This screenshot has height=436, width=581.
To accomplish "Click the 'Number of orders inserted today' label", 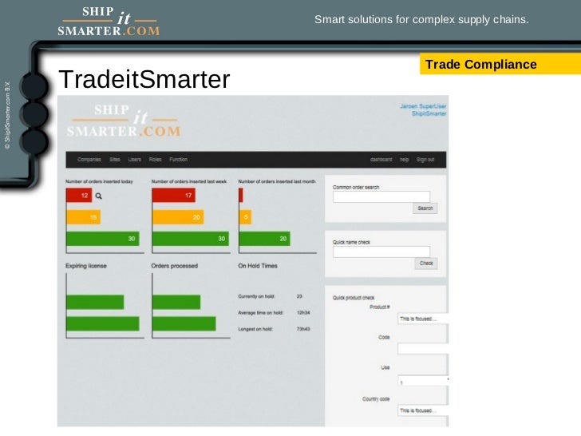I will 99,181.
